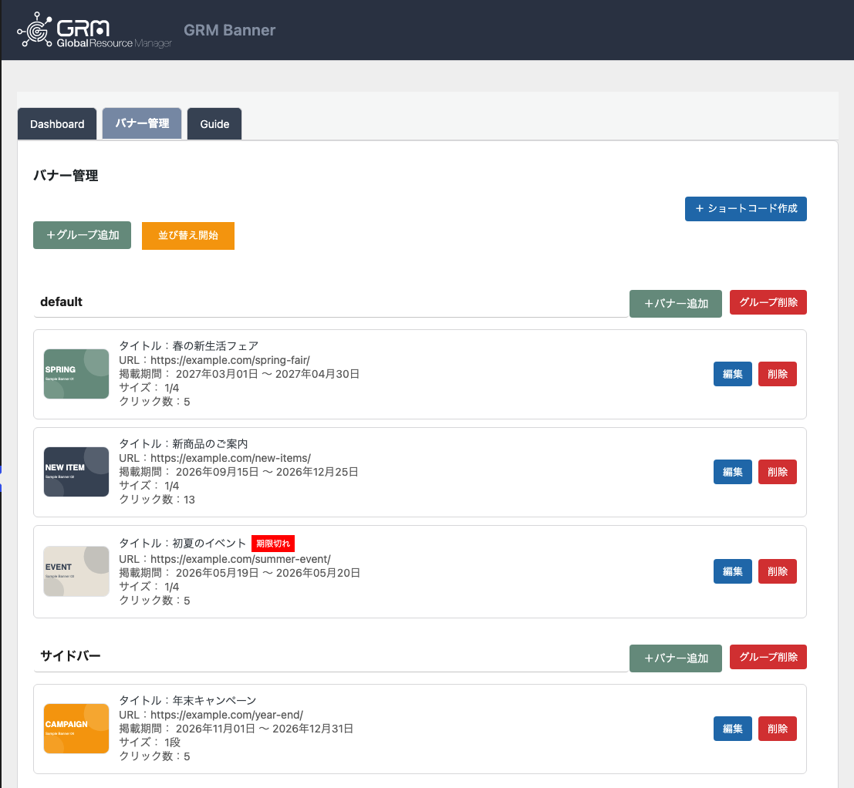Click the GRM Global Resource Manager logo

pos(94,30)
